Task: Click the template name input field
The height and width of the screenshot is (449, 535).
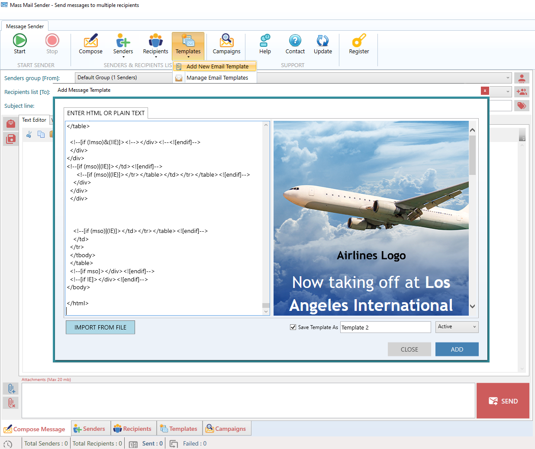Action: pyautogui.click(x=385, y=327)
